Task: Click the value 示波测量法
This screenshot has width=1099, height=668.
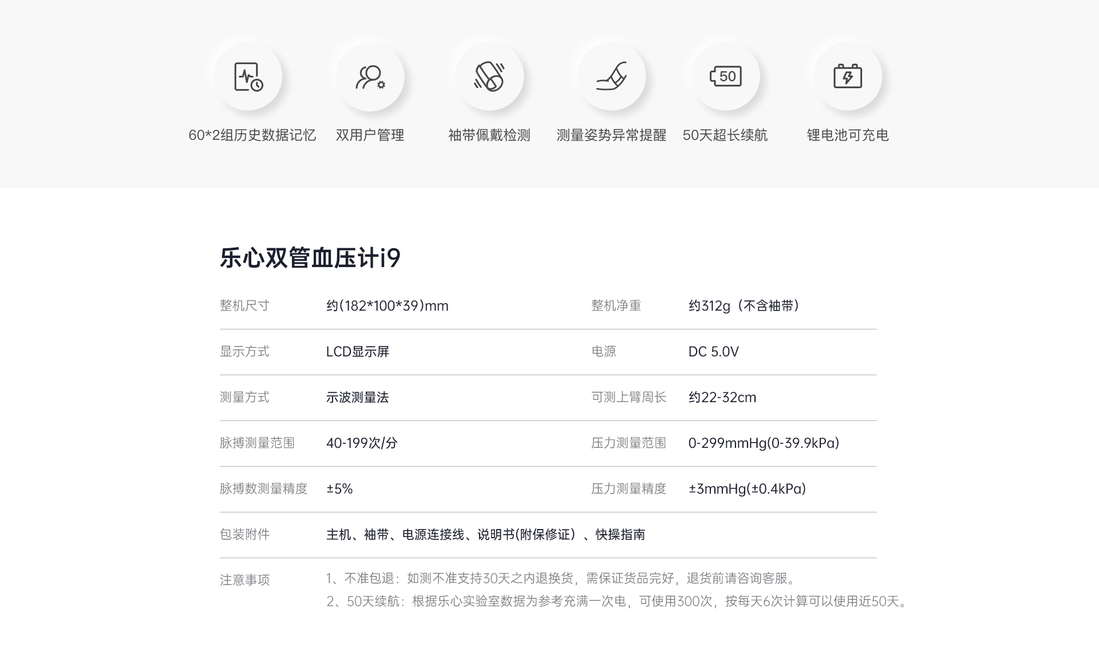Action: [358, 397]
